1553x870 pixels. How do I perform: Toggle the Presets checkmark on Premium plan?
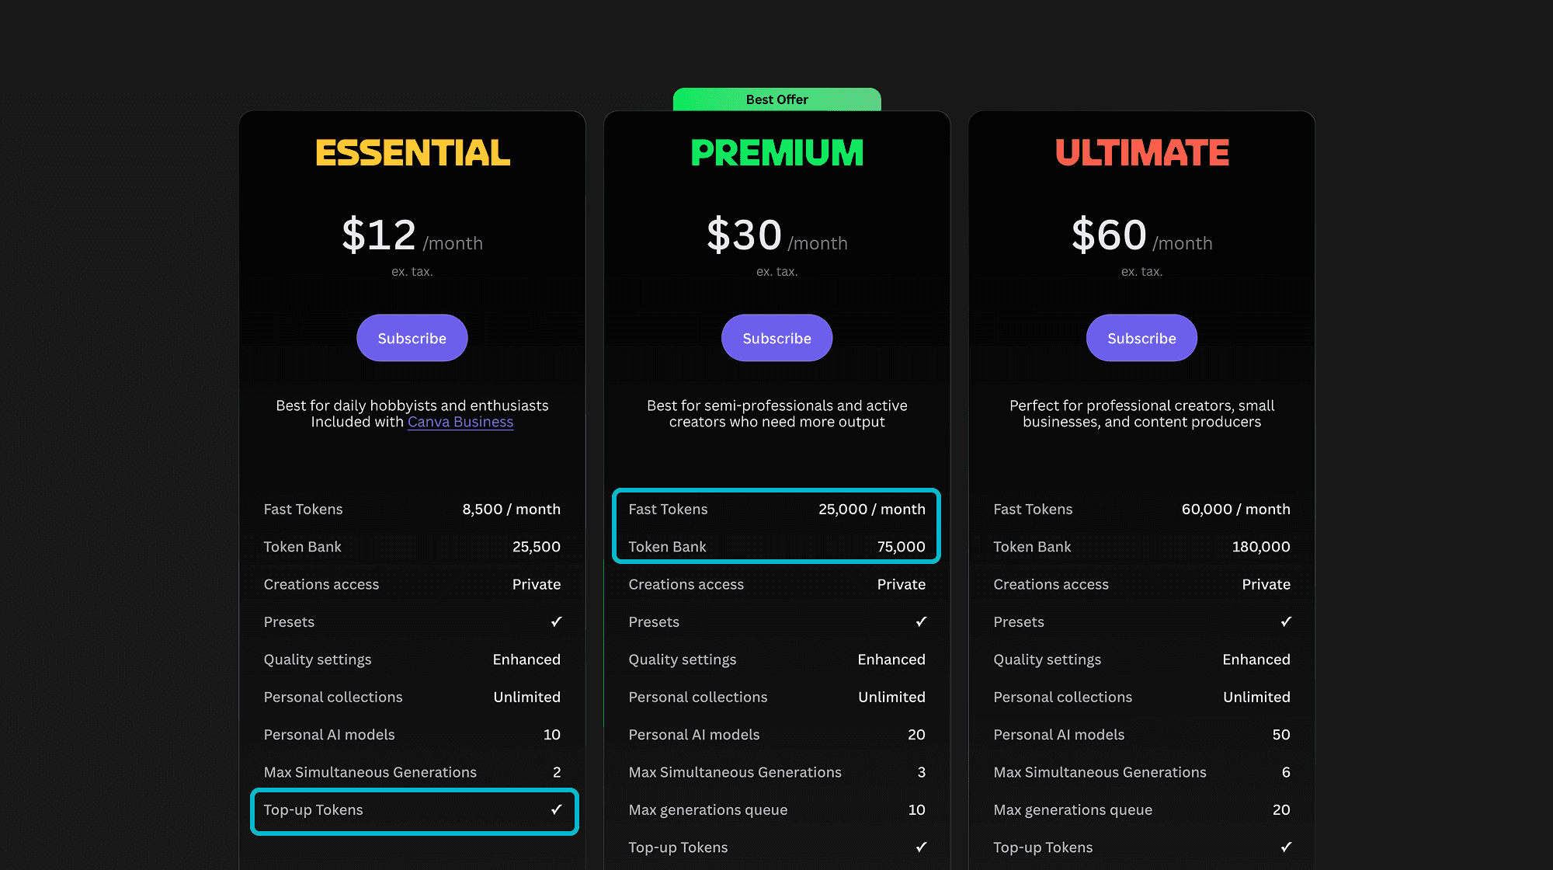point(922,621)
